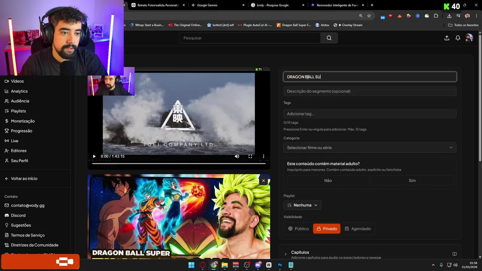Open the browser extensions puzzle icon
Screen dimensions: 482x271
pos(436,16)
